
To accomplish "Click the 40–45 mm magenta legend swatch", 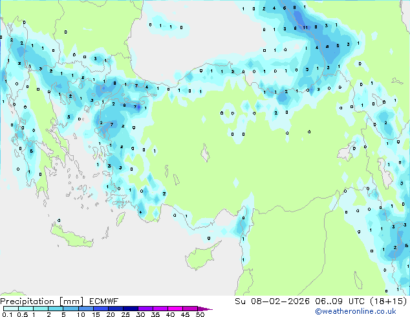I will pyautogui.click(x=175, y=309).
